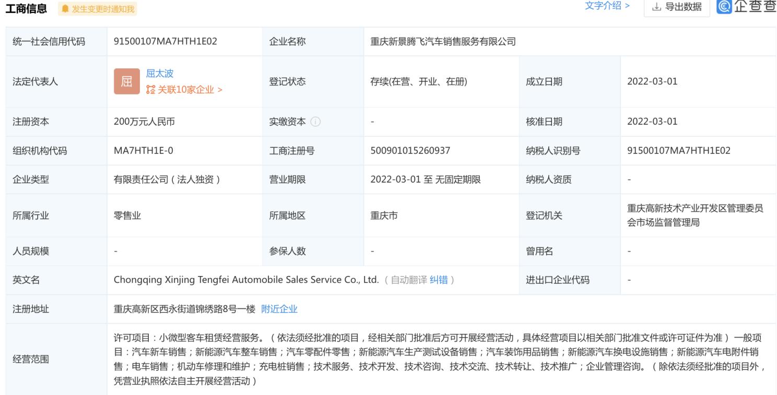The image size is (777, 395).
Task: Open the 附近企业 link
Action: pos(279,309)
